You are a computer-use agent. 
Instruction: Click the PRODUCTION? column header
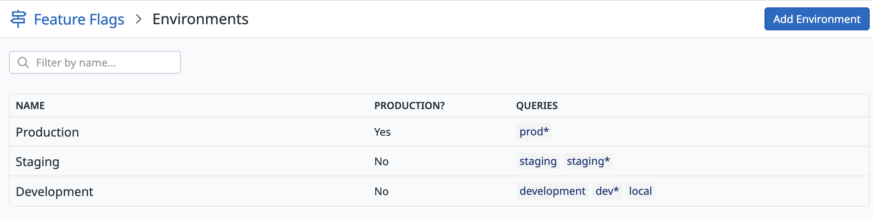pyautogui.click(x=409, y=105)
